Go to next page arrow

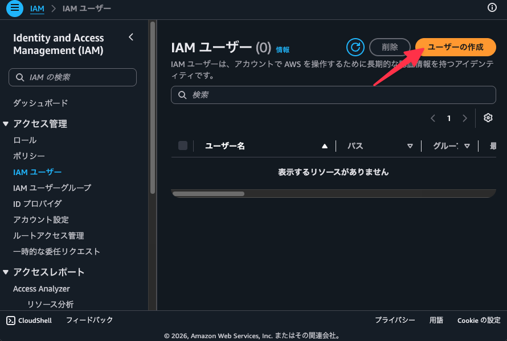(x=465, y=118)
